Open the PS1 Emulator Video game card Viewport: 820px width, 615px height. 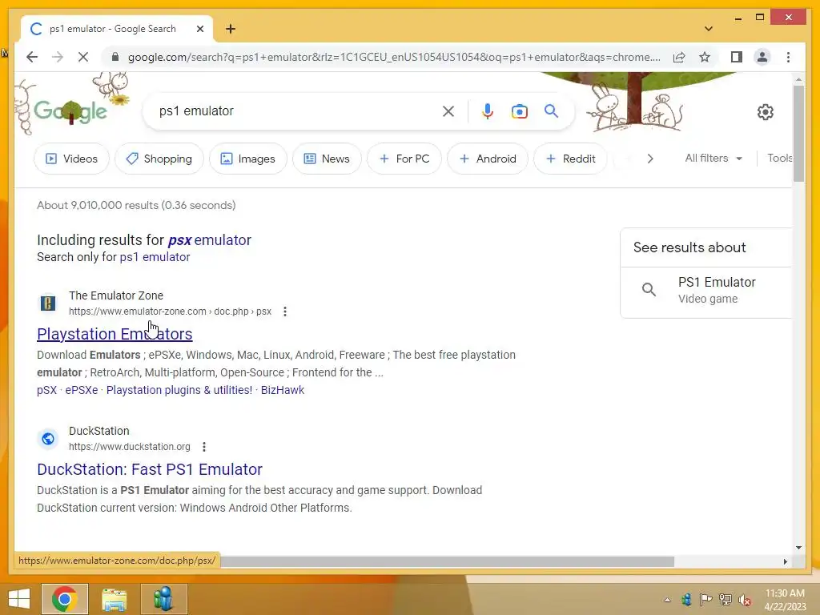[706, 290]
